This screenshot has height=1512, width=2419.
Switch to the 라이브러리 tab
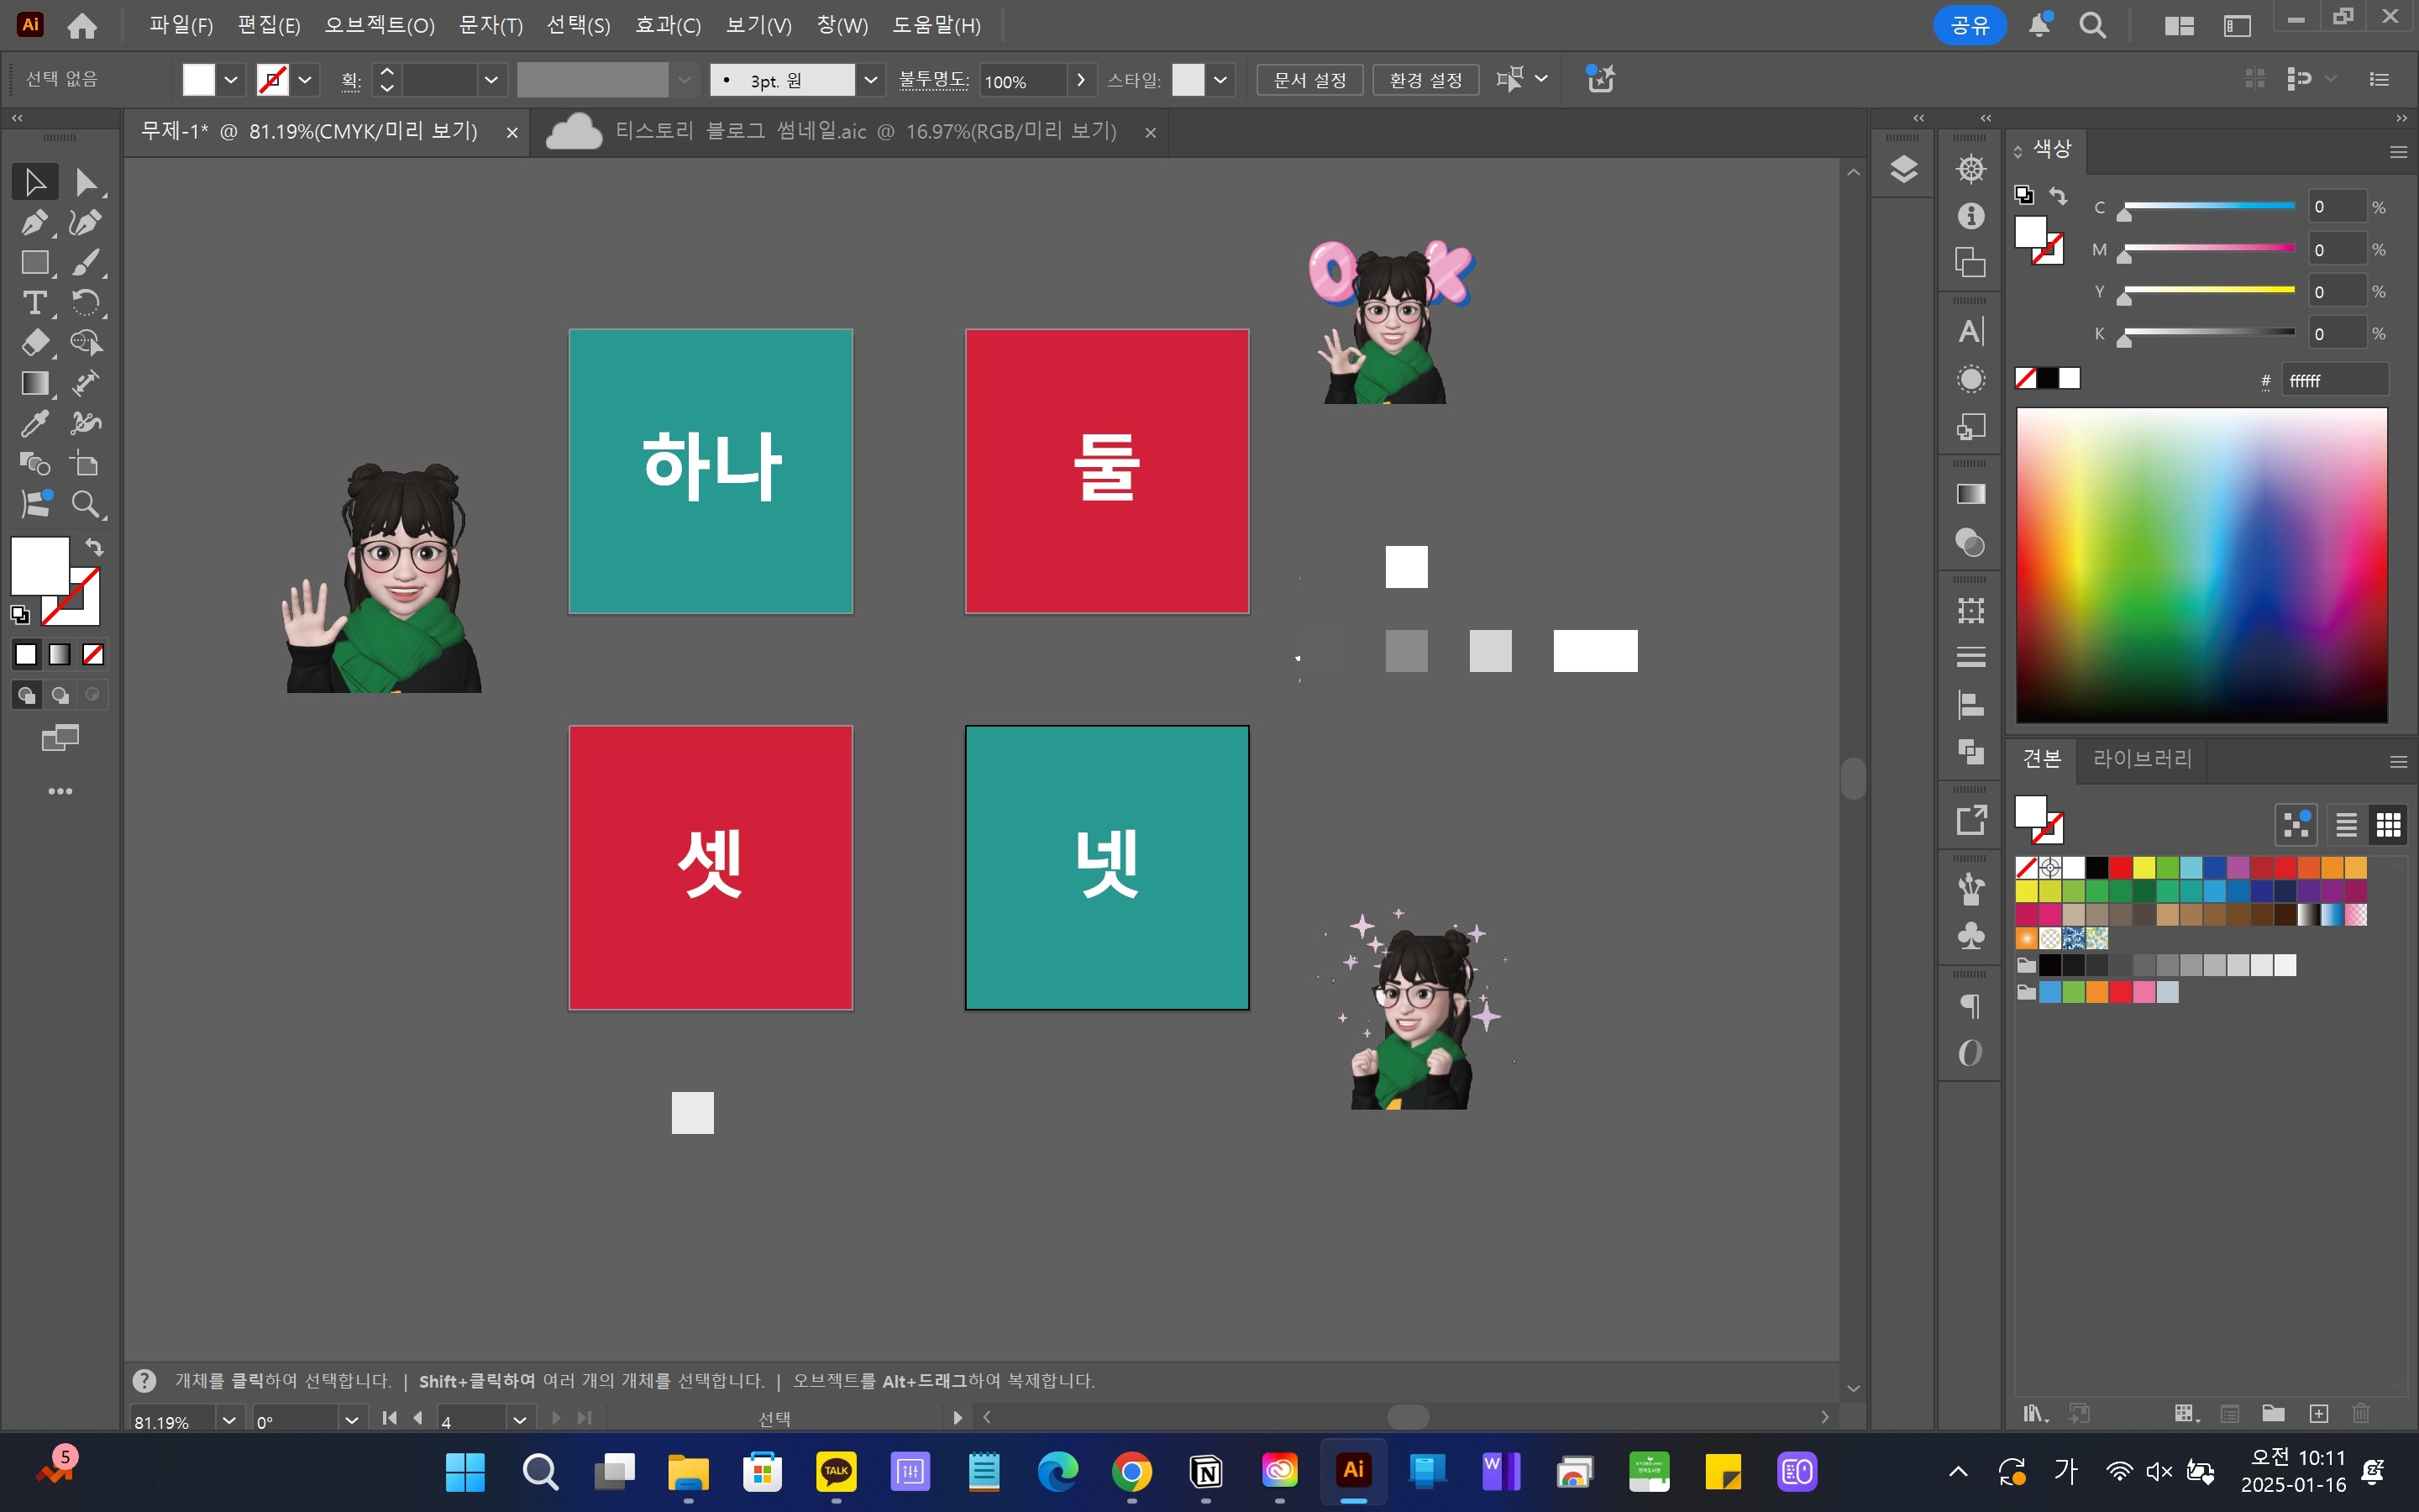click(x=2141, y=759)
